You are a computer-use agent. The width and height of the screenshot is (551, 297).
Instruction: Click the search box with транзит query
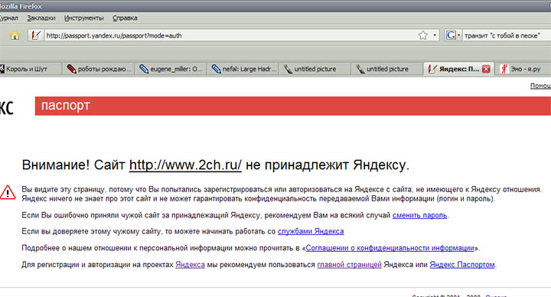click(x=506, y=35)
